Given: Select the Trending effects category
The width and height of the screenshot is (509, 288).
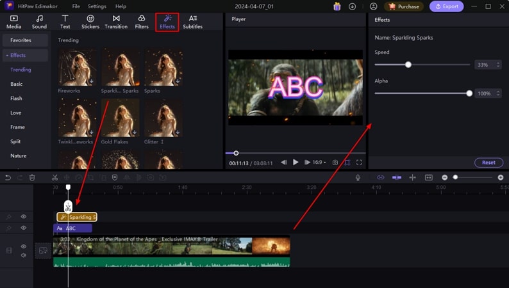Looking at the screenshot, I should (21, 70).
